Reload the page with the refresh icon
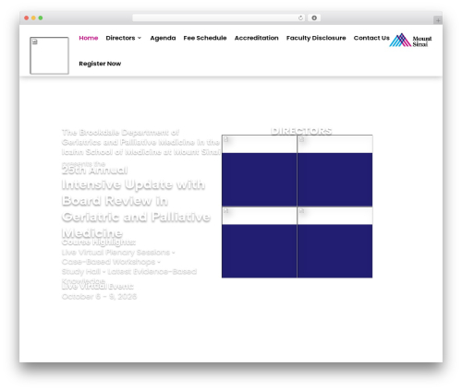 click(300, 18)
